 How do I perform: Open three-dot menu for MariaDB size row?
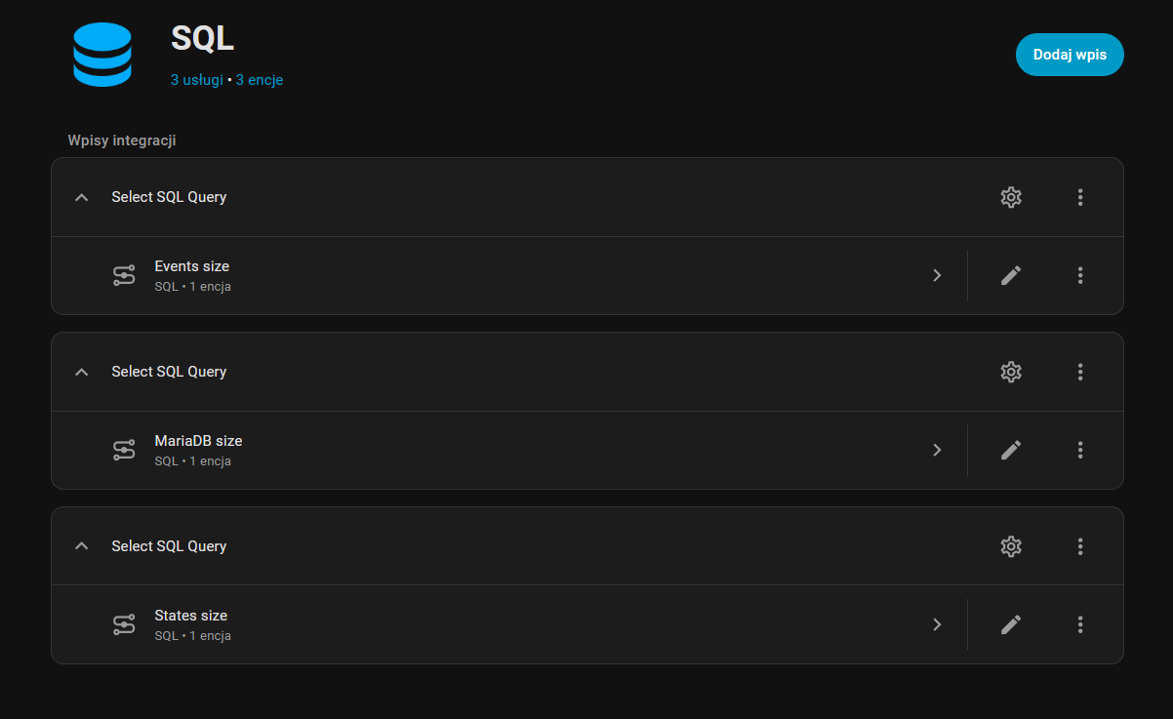1080,450
